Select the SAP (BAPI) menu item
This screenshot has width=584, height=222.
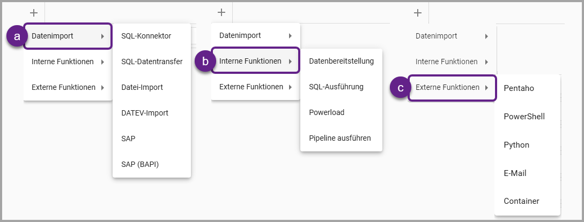coord(140,164)
